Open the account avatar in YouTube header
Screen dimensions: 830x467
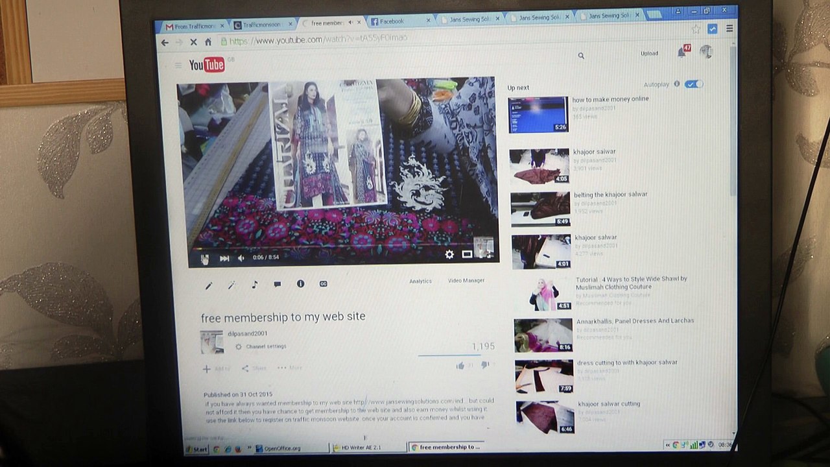[x=705, y=52]
